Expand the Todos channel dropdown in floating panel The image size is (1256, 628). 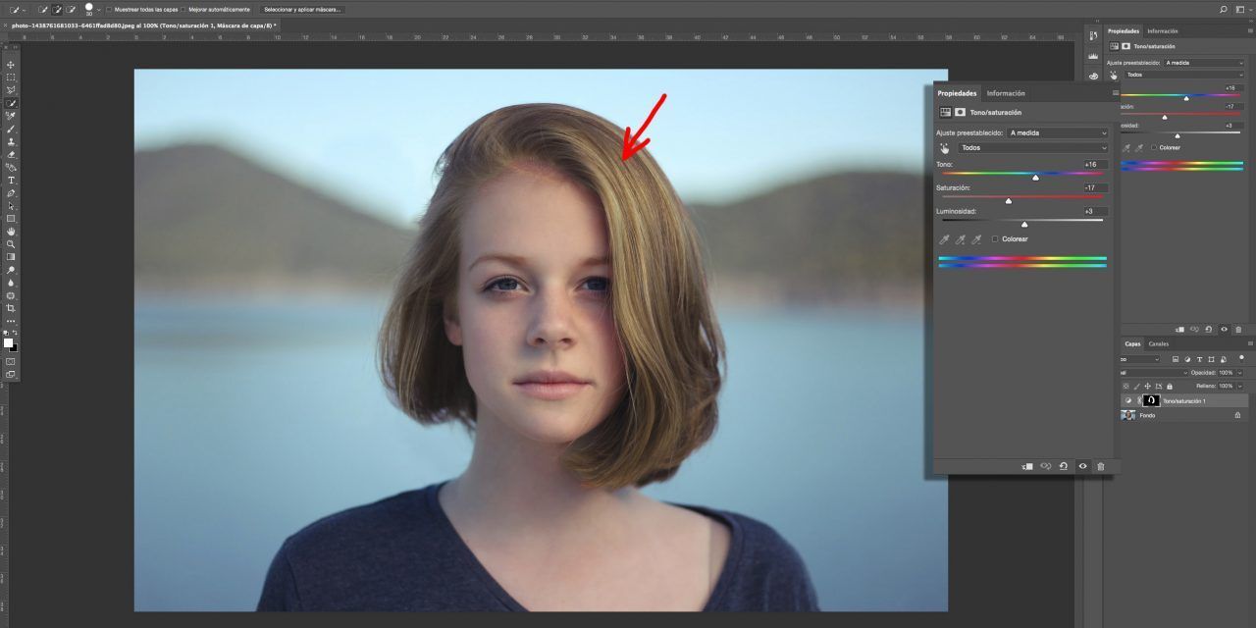[1032, 148]
